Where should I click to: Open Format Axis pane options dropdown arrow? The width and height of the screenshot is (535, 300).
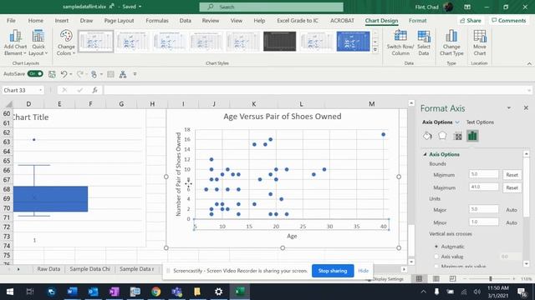(x=509, y=107)
